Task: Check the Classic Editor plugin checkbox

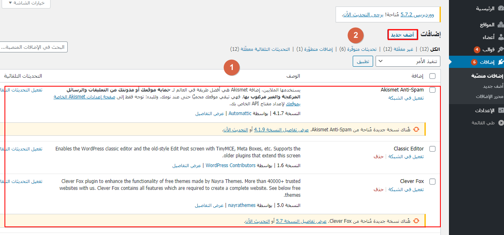Action: point(432,149)
